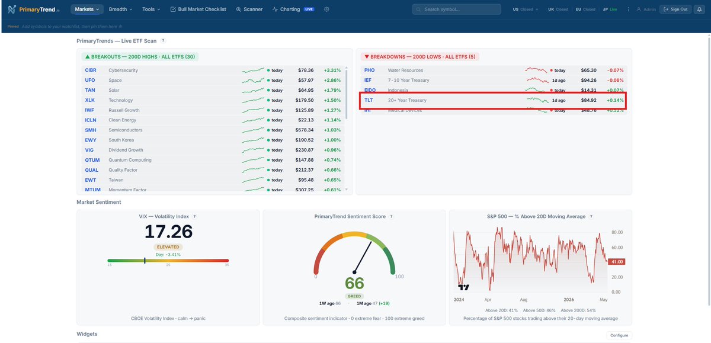The height and width of the screenshot is (343, 711).
Task: Focus the Search symbol input field
Action: 456,9
